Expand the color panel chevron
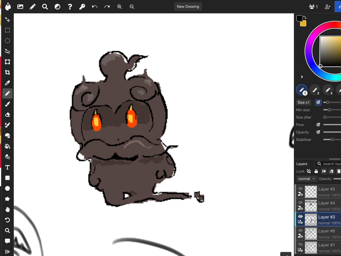 (x=302, y=77)
